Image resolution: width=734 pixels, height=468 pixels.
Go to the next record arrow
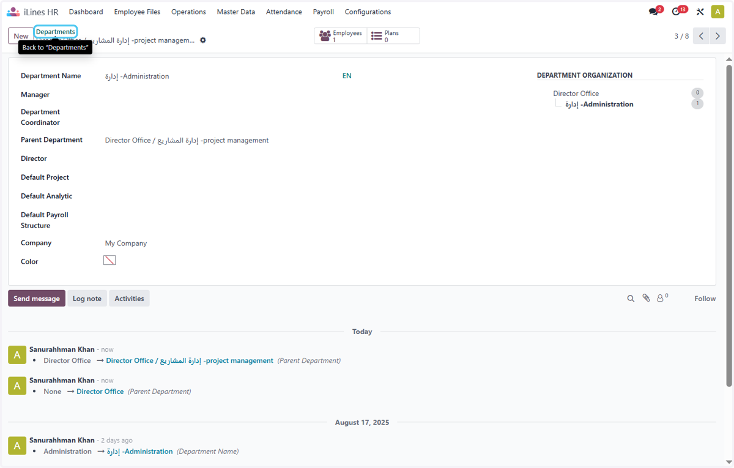tap(718, 36)
